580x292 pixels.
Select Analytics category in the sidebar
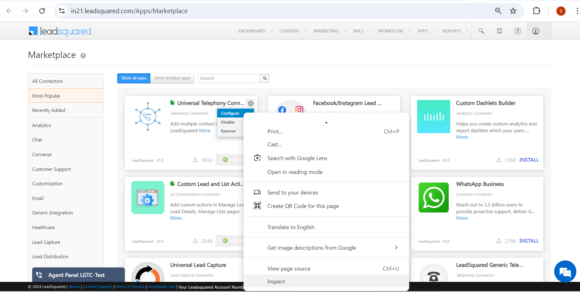(x=42, y=125)
